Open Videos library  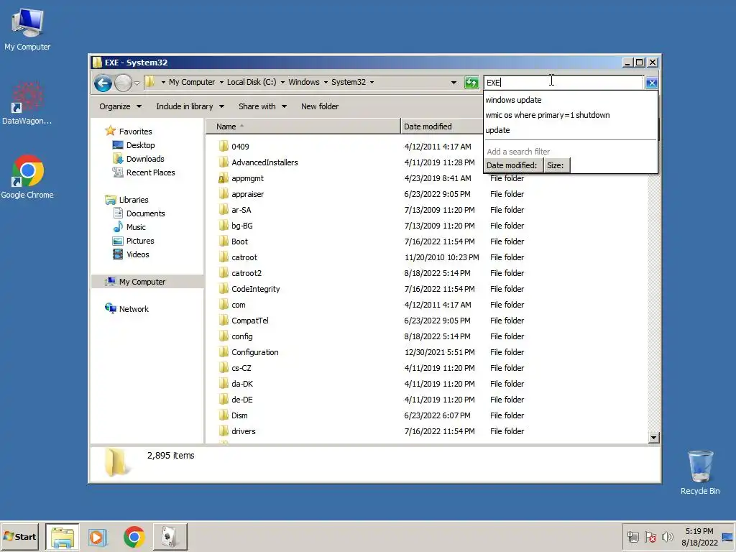(137, 254)
